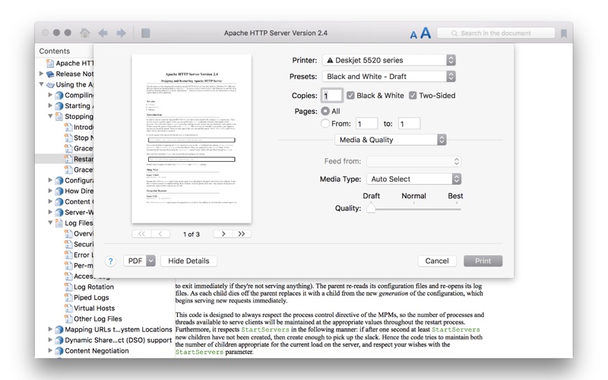Collapse the Using the Apache tree node
Viewport: 608px width, 380px height.
[41, 84]
